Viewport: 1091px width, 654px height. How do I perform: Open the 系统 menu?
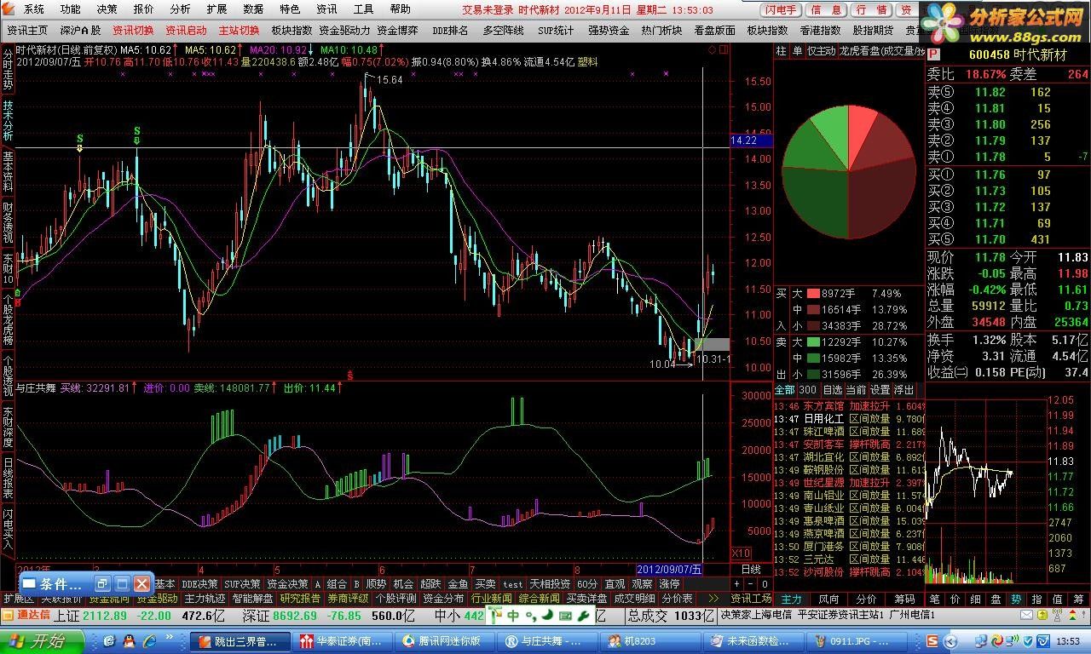click(x=34, y=9)
